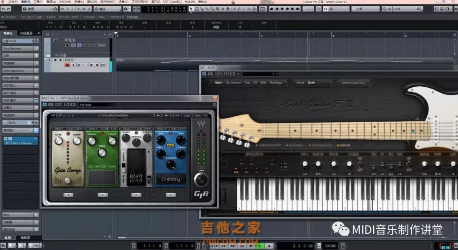Image resolution: width=458 pixels, height=250 pixels.
Task: Select GTR Stomp 4 Stereo insert slot
Action: [20, 141]
